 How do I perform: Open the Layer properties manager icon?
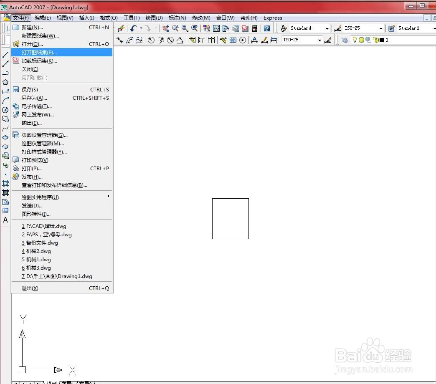345,40
